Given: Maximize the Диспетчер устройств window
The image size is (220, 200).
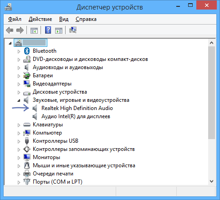Looking at the screenshot, I should pos(190,5).
